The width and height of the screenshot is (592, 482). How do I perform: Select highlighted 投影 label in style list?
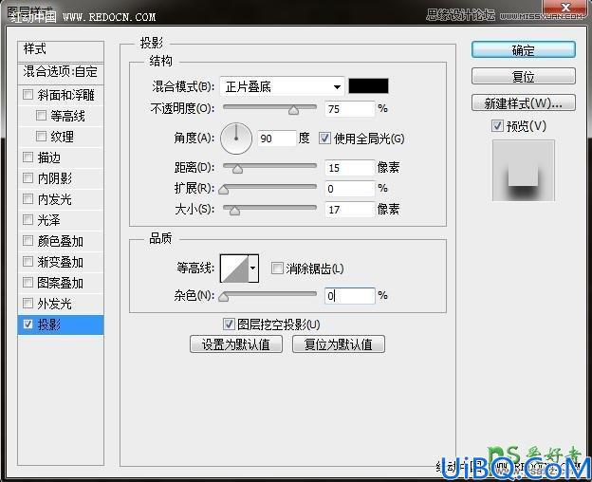tap(49, 324)
